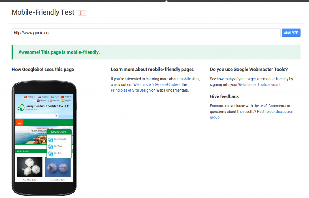This screenshot has height=198, width=309.
Task: Click the ANALYZE button
Action: (x=291, y=33)
